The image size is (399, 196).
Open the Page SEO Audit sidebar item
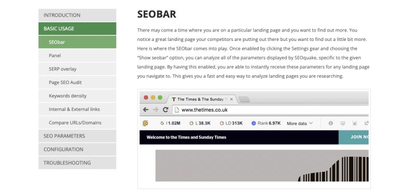77,82
